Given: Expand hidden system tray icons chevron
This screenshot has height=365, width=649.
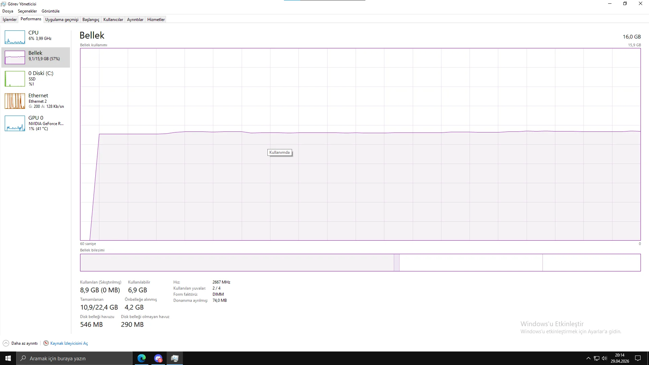Looking at the screenshot, I should [588, 358].
